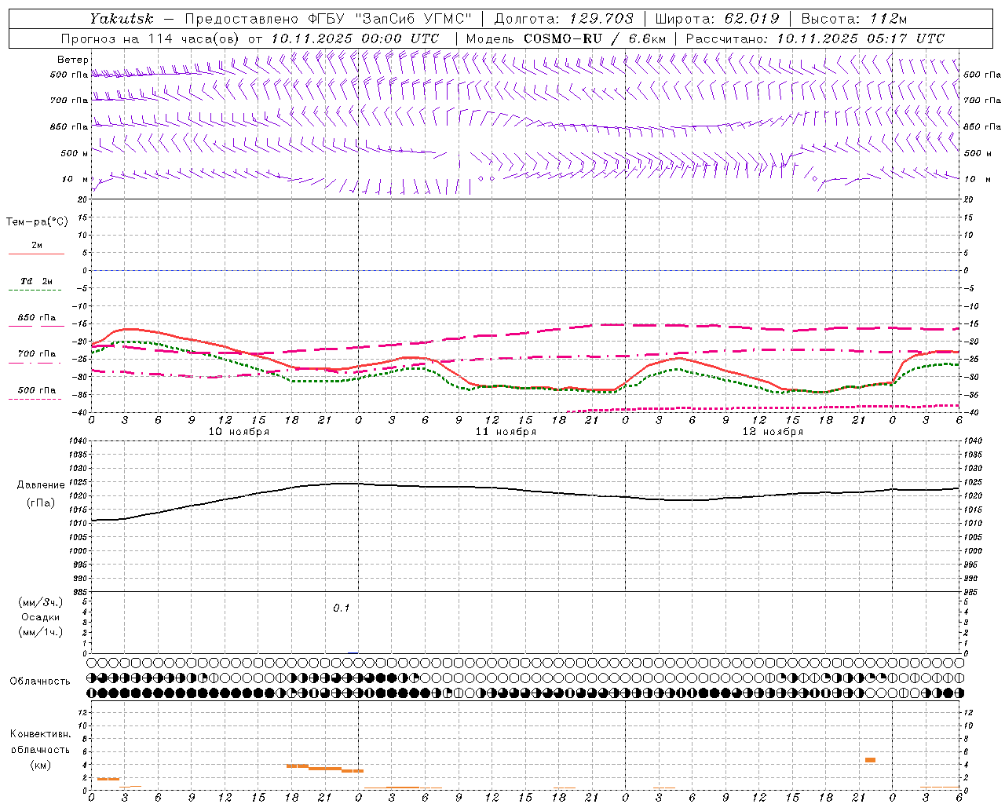Click the 12 ноября date label
The height and width of the screenshot is (804, 1005).
(x=773, y=432)
